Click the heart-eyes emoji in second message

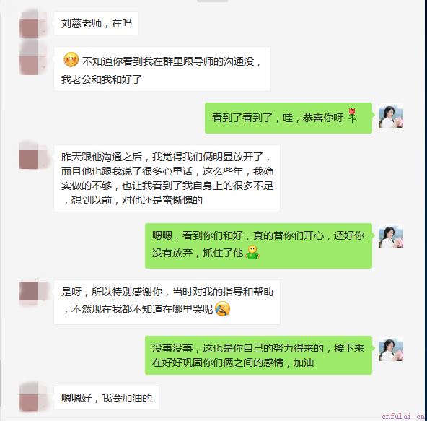71,60
